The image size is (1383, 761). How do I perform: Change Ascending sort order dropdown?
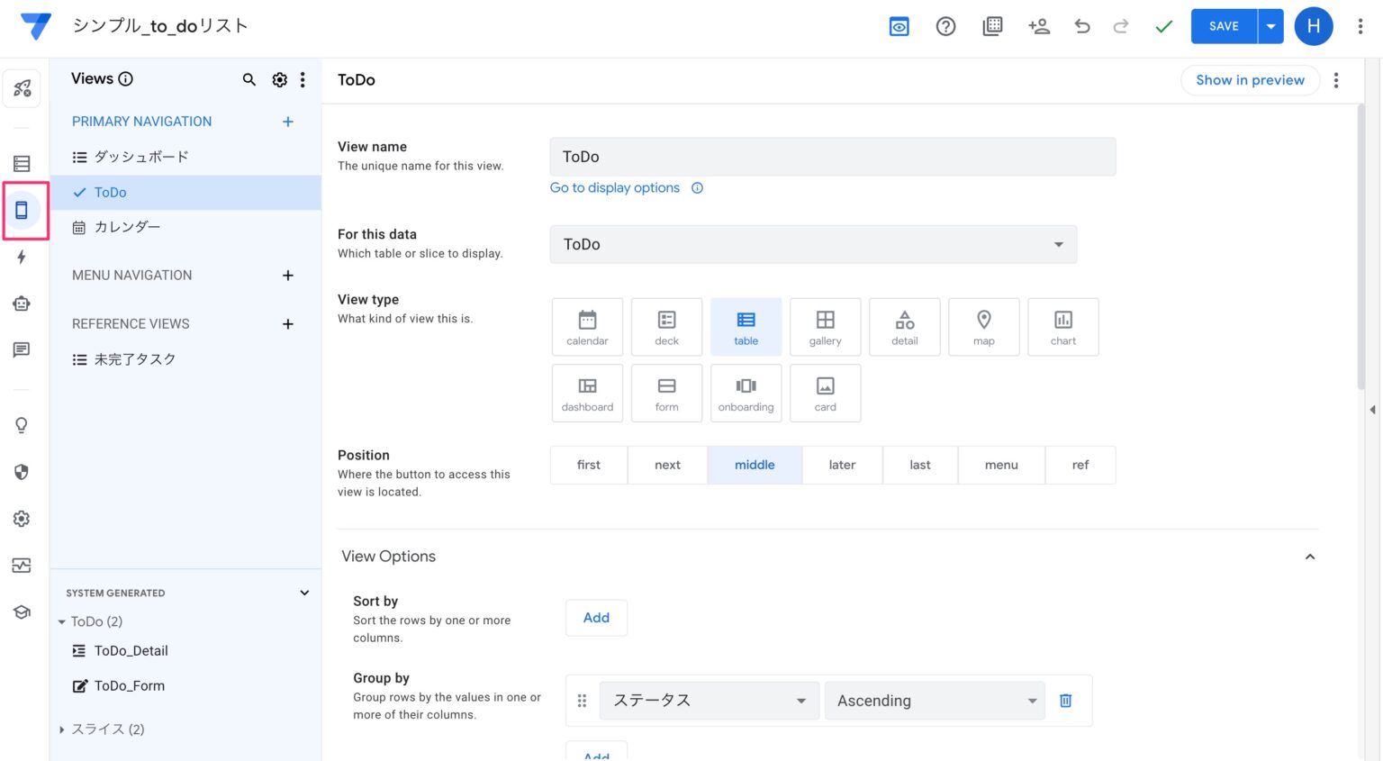pyautogui.click(x=934, y=700)
